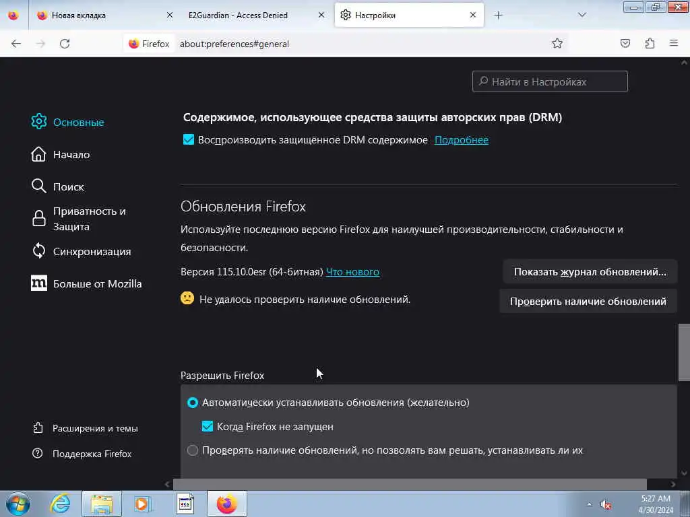This screenshot has width=690, height=517.
Task: Click the gear icon beside Основные
Action: pos(38,122)
